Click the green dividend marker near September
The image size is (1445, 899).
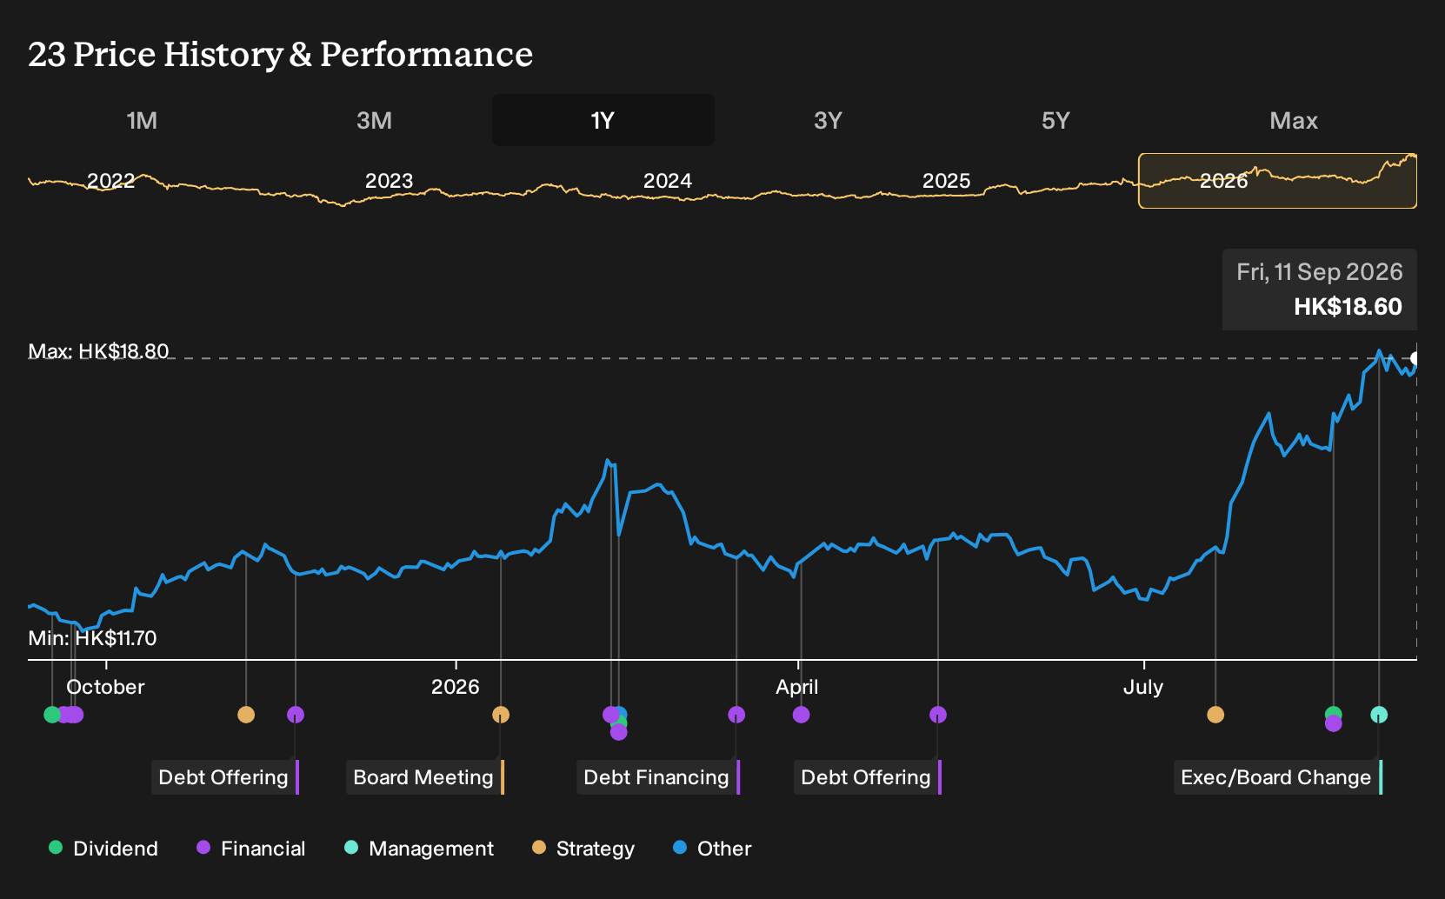(1334, 713)
